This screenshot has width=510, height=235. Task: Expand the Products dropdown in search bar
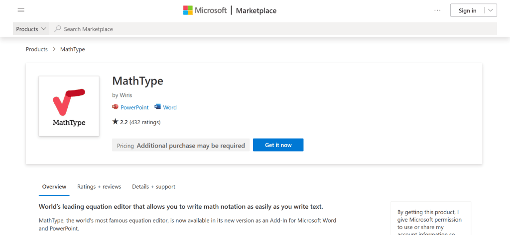tap(31, 29)
